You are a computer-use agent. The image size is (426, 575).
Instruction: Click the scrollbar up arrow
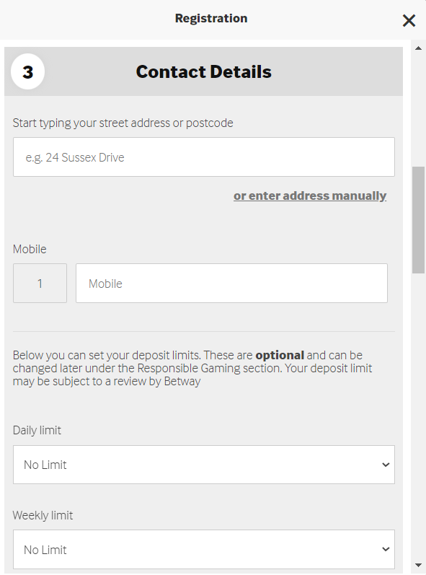coord(418,48)
